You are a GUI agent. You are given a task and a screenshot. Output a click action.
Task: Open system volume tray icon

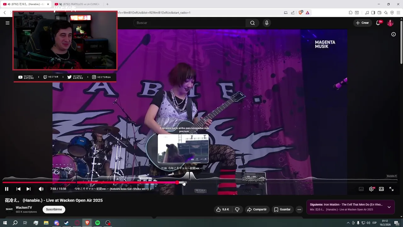(368, 223)
